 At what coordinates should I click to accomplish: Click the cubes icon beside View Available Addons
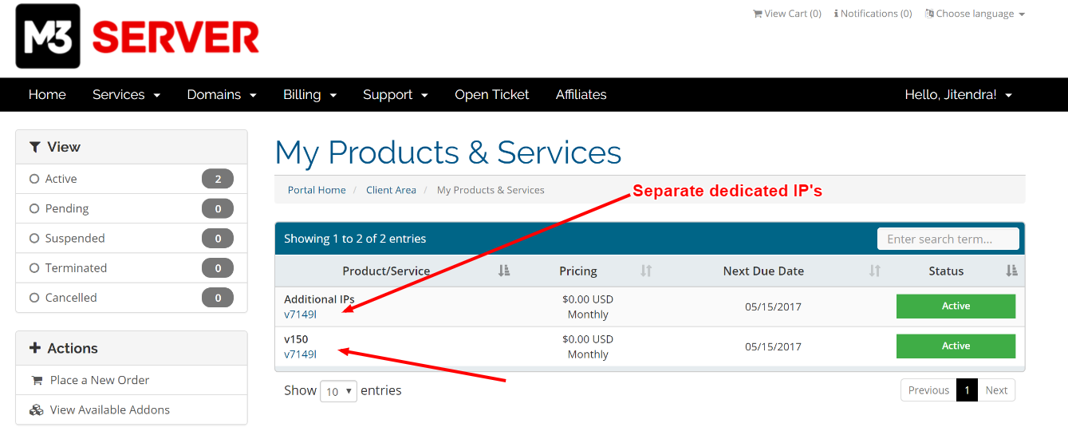click(37, 410)
